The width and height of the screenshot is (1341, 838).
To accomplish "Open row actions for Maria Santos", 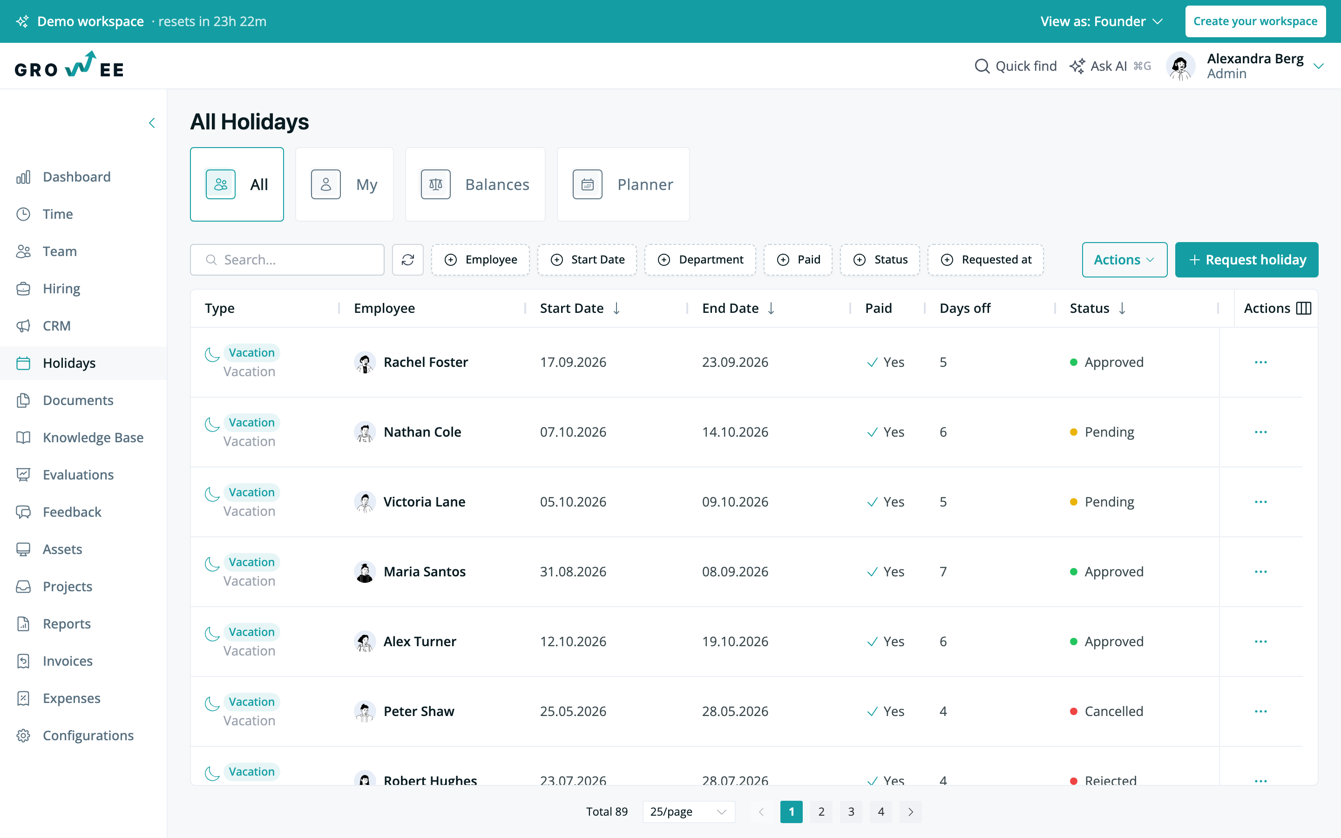I will pyautogui.click(x=1260, y=571).
